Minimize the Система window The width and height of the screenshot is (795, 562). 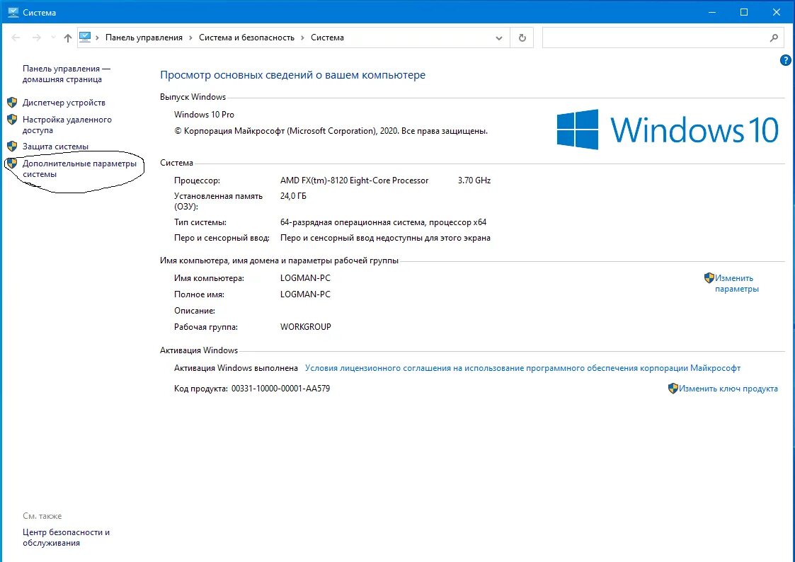[x=712, y=12]
